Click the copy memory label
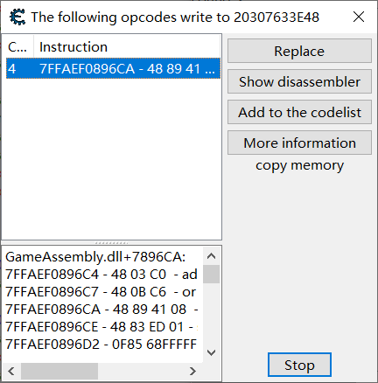This screenshot has width=378, height=383. (299, 165)
